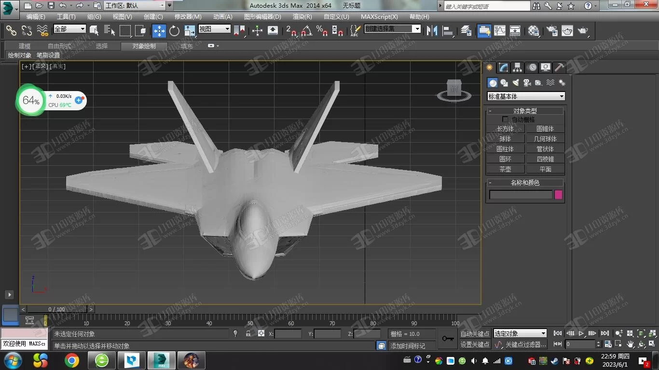Click the pink object color swatch
Viewport: 659px width, 370px height.
coord(558,195)
